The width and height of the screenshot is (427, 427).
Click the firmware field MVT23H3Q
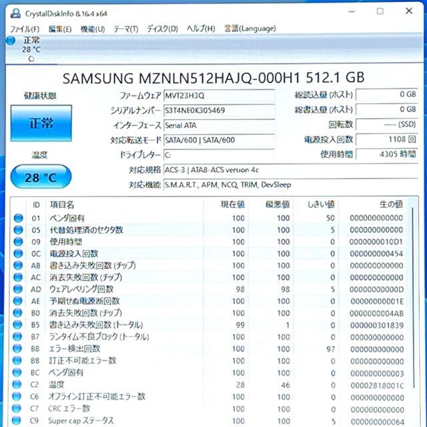220,95
